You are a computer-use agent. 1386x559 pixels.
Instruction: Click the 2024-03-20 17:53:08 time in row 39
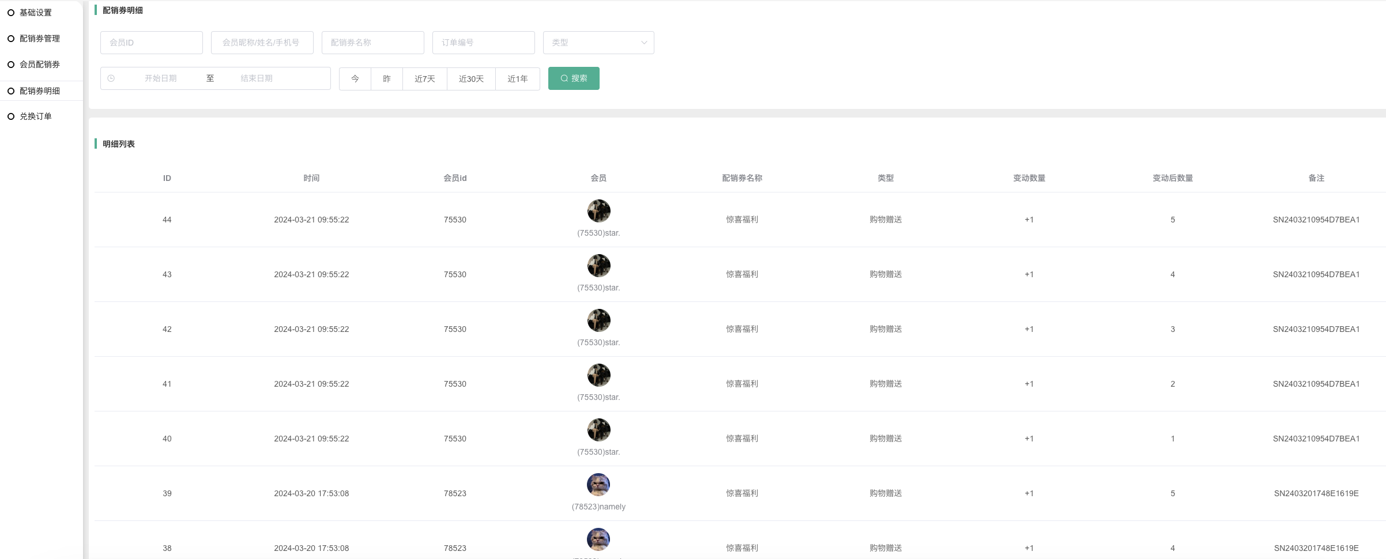click(311, 493)
